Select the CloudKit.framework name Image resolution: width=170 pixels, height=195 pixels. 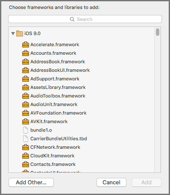[53, 156]
